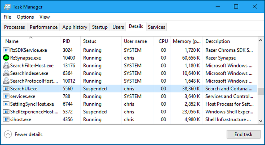The image size is (265, 145).
Task: Sort by the Status column header
Action: (x=101, y=41)
